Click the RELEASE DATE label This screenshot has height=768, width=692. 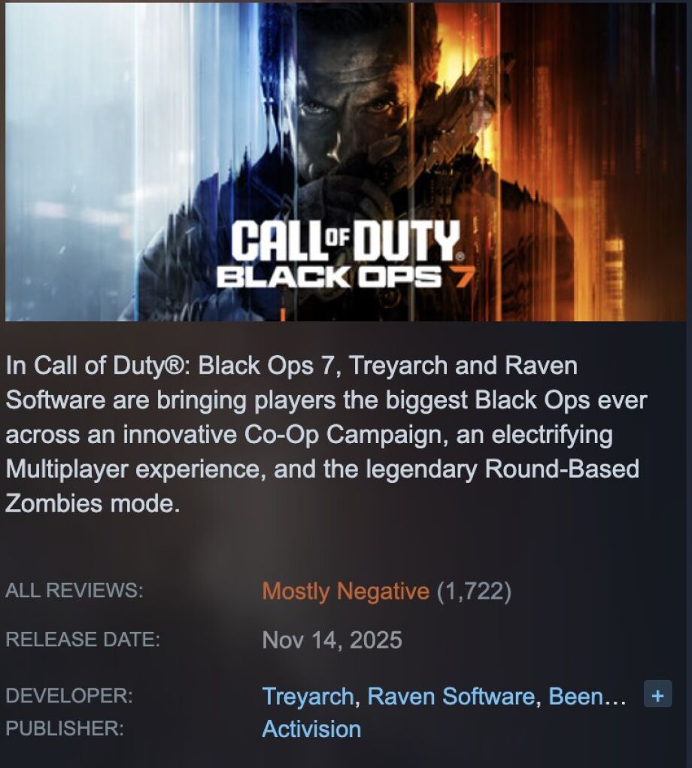83,639
